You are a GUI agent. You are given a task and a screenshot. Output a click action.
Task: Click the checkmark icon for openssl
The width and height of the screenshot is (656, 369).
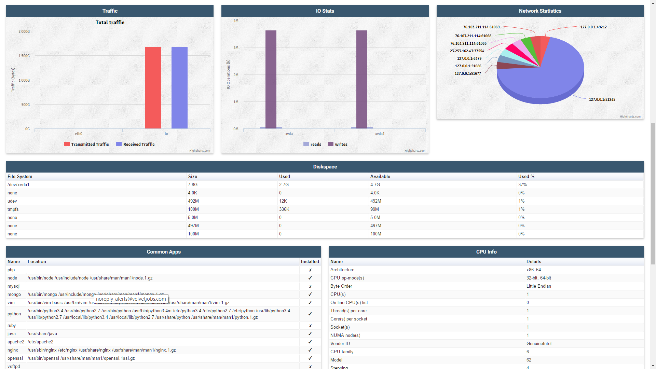tap(310, 358)
